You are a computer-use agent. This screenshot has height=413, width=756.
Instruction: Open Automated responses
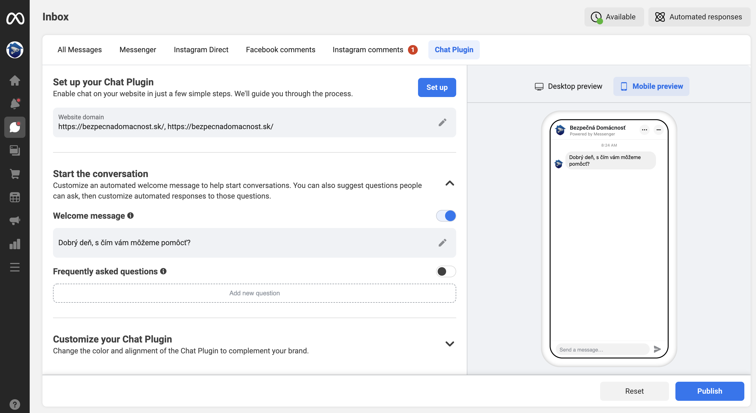point(699,17)
